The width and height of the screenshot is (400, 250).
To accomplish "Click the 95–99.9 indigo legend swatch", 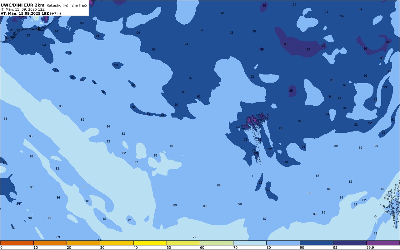I will pos(350,243).
